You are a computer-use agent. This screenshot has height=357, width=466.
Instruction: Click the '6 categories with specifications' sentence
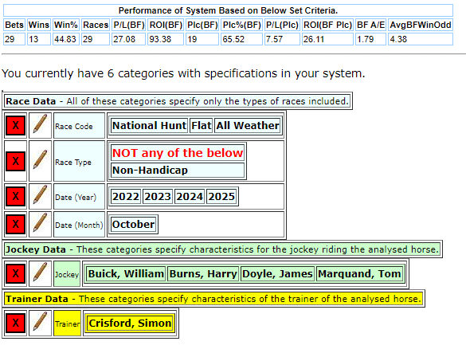tap(183, 73)
